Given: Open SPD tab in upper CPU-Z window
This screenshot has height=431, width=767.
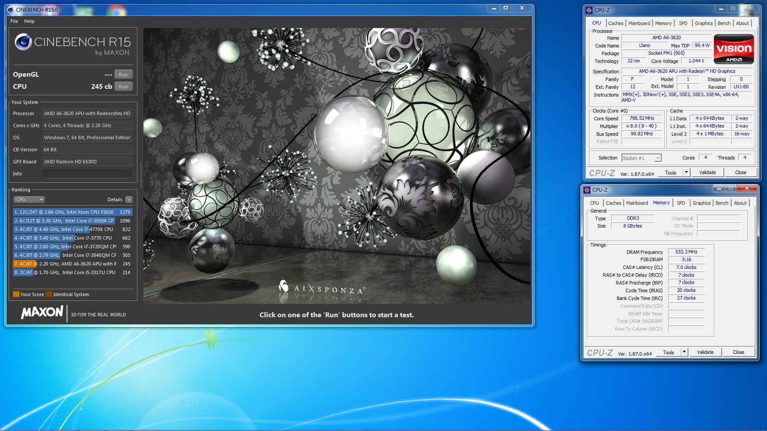Looking at the screenshot, I should tap(683, 23).
